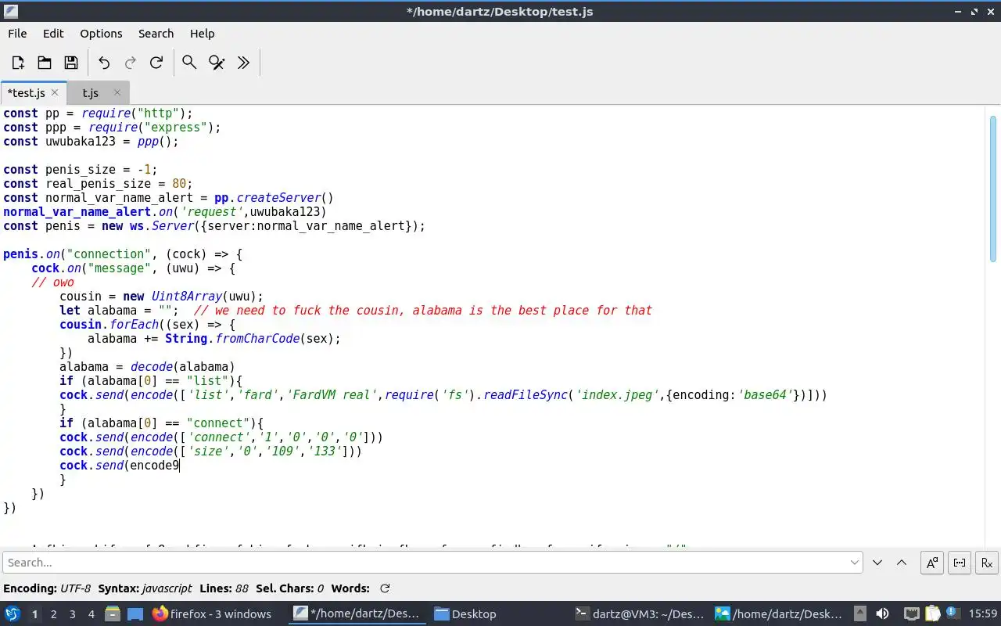Screen dimensions: 1001x626
Task: Undo the last edit
Action: pos(104,63)
